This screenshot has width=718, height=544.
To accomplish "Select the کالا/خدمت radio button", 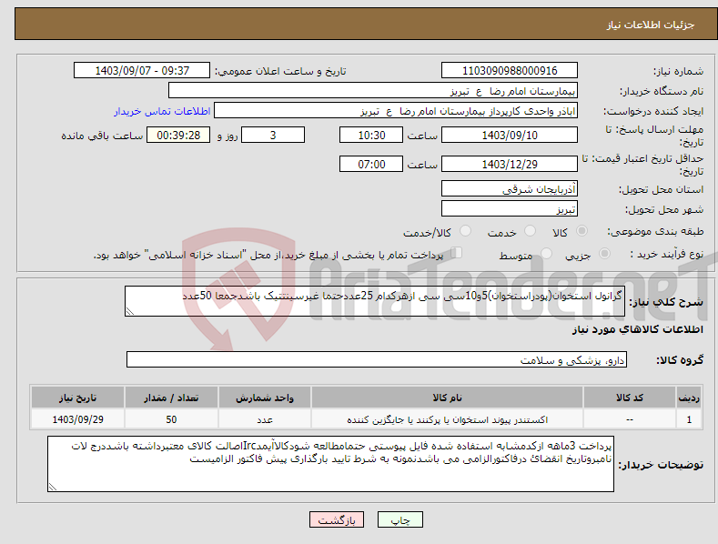I will click(465, 231).
